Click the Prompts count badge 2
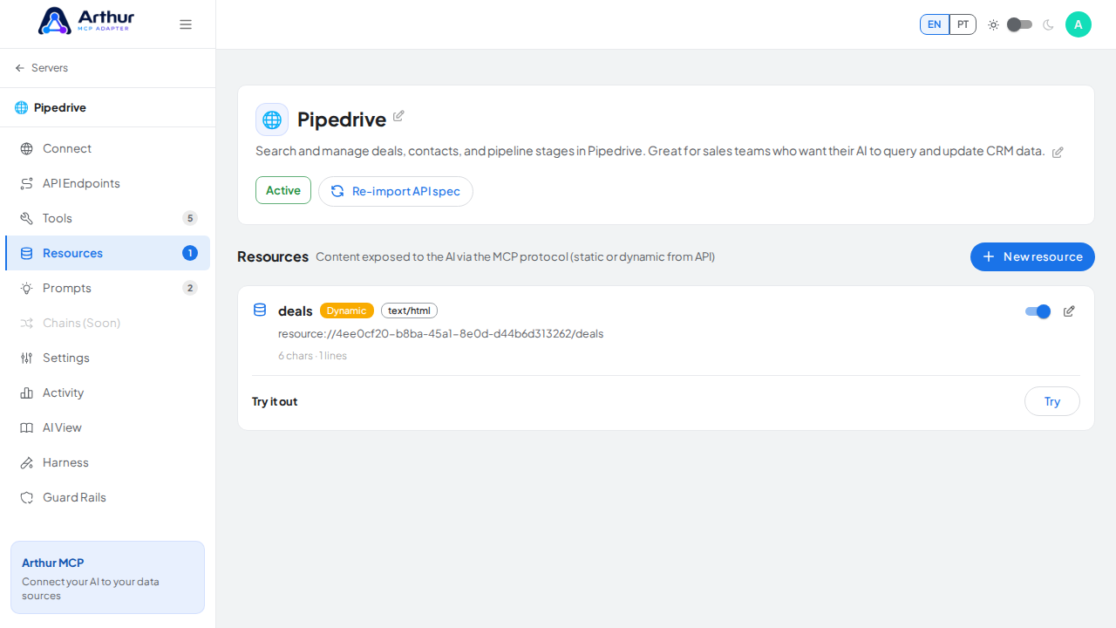1116x628 pixels. click(190, 288)
